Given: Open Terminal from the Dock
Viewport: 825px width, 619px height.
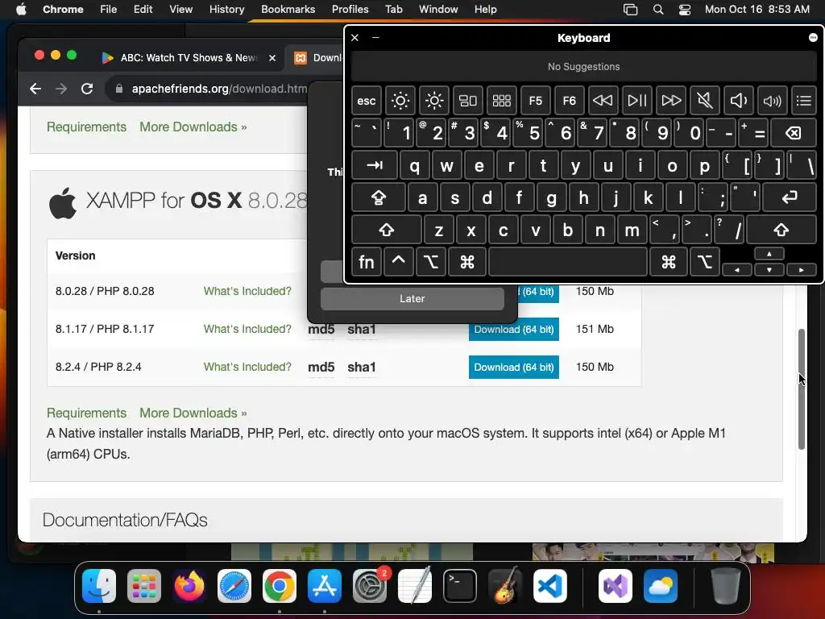Looking at the screenshot, I should click(460, 586).
